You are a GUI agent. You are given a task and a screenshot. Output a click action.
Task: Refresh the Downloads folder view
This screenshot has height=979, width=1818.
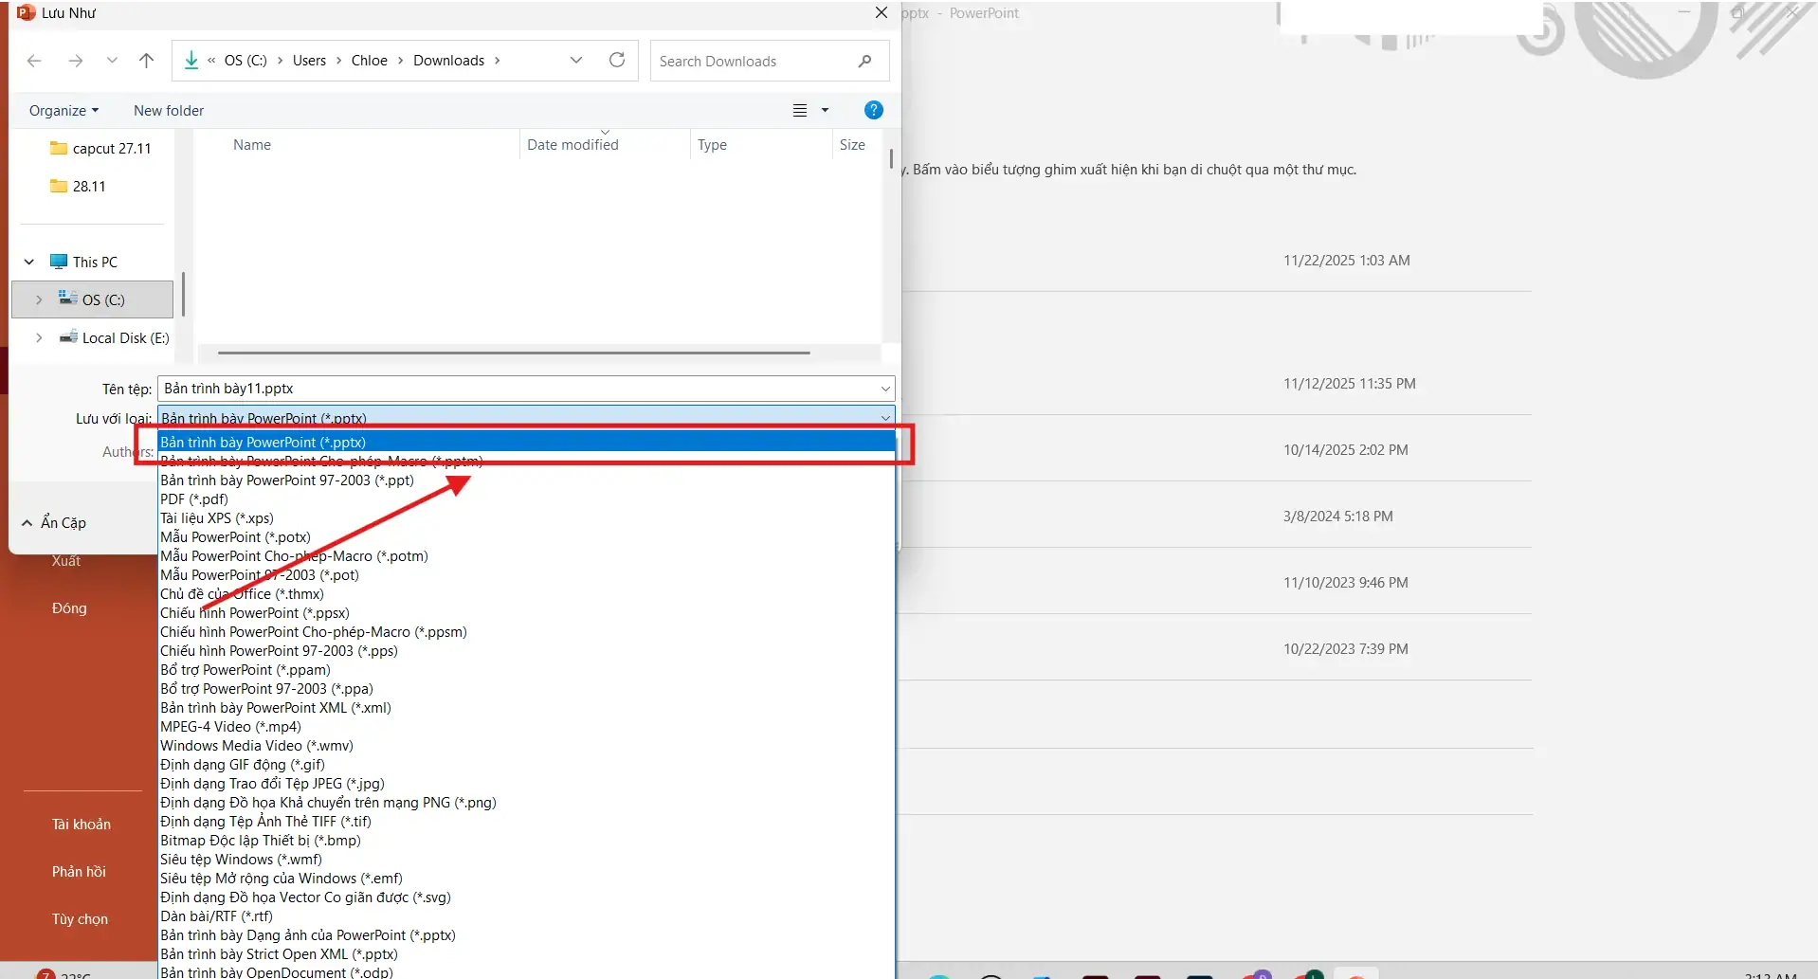coord(616,60)
